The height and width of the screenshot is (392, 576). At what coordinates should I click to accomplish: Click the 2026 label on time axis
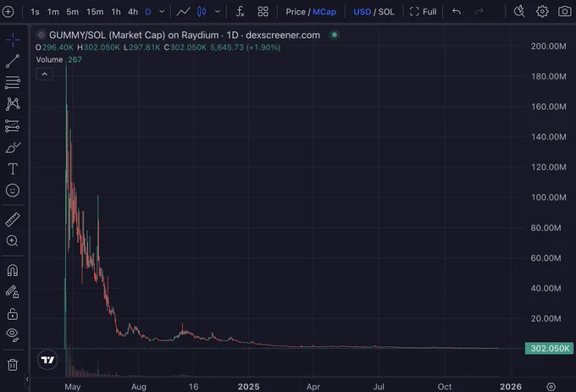(511, 386)
